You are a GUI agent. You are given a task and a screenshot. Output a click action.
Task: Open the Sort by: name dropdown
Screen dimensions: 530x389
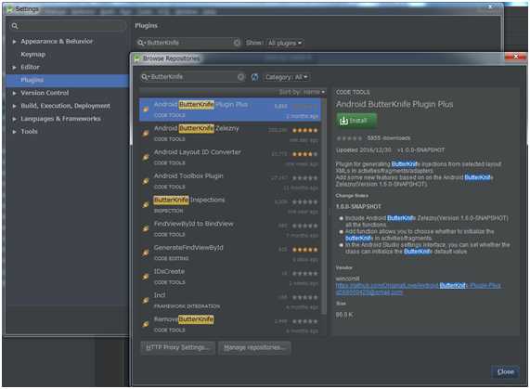pos(302,92)
